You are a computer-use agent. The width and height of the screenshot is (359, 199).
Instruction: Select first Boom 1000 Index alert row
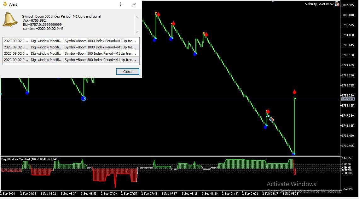[71, 41]
